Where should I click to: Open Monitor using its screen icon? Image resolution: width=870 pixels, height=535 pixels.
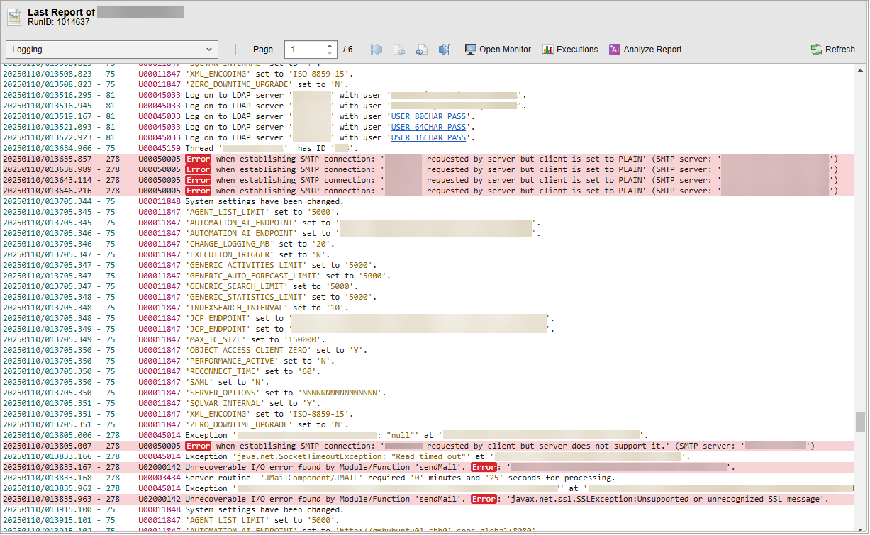coord(470,50)
